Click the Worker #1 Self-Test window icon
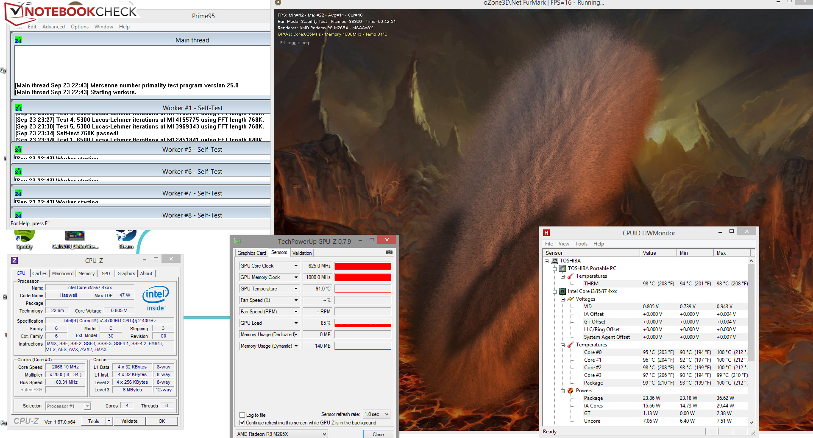Screen dimensions: 813x438 18,108
